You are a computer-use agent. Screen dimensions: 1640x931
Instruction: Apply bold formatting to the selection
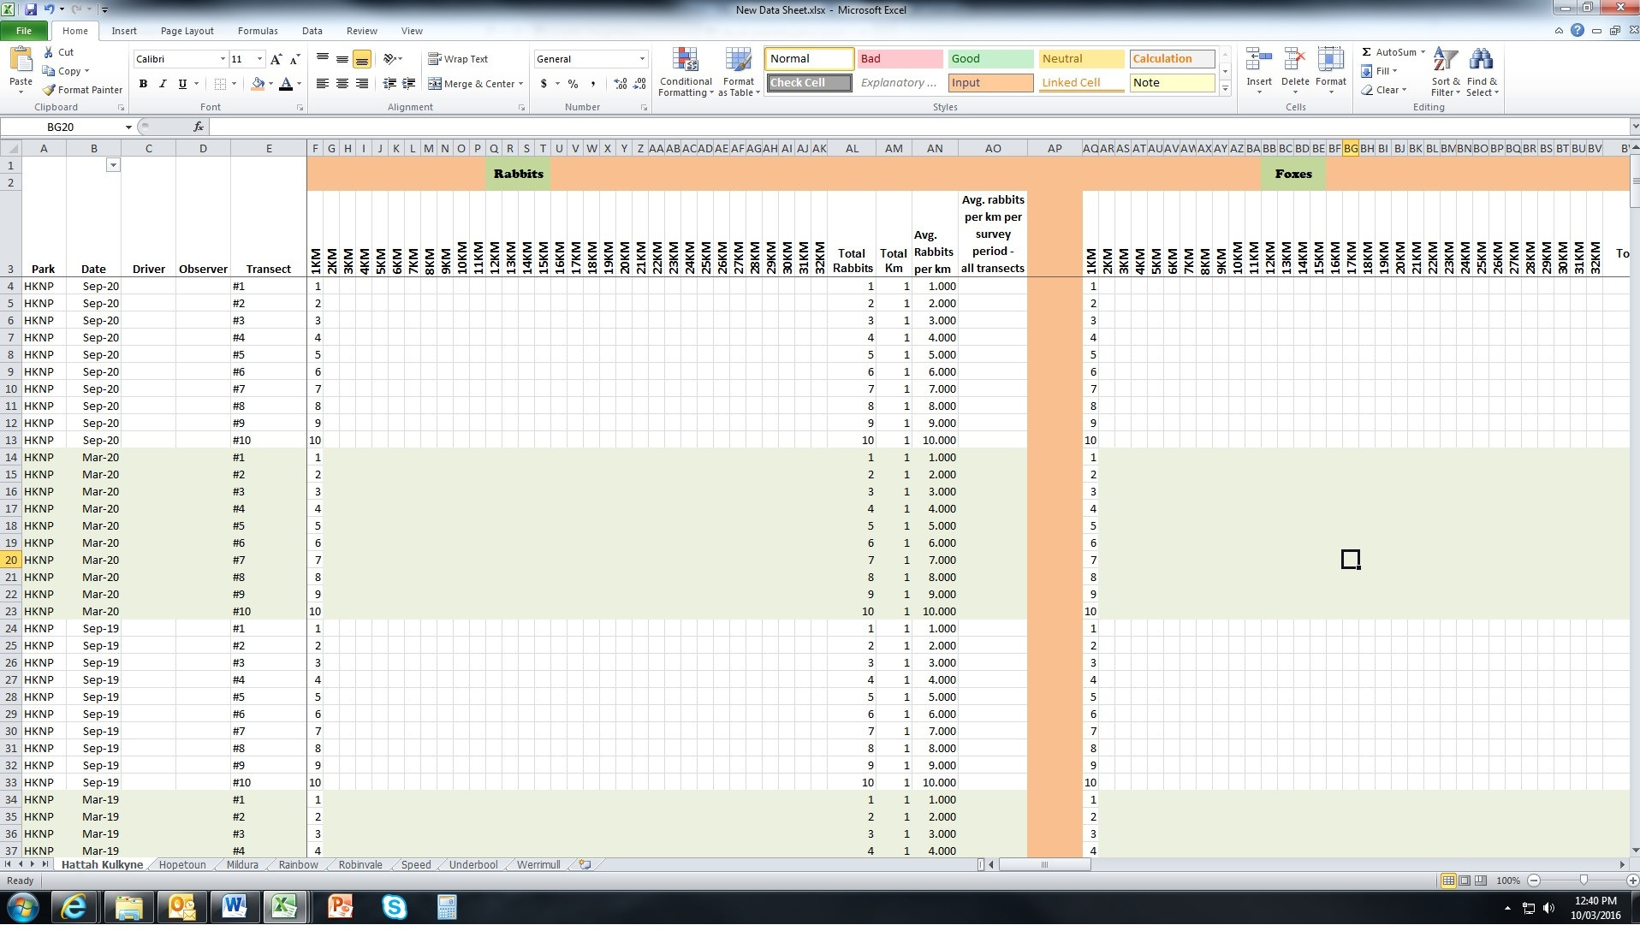click(142, 84)
